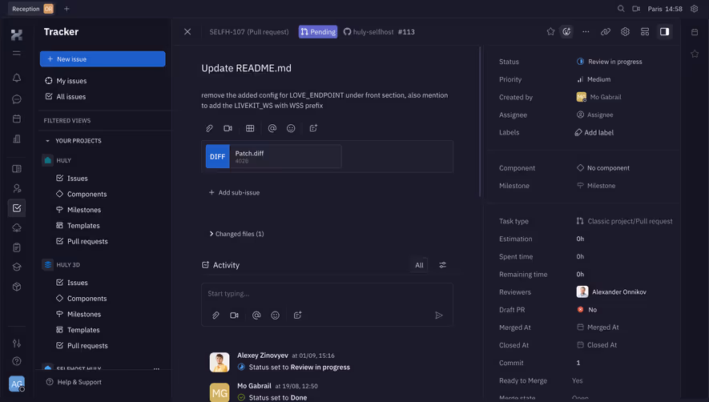709x402 pixels.
Task: Open issue settings gear in header
Action: 625,32
